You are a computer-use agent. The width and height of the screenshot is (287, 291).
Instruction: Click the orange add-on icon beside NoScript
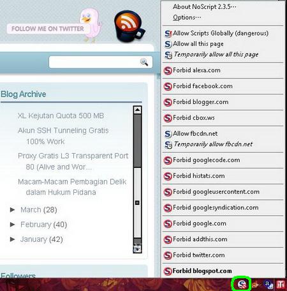coord(256,285)
